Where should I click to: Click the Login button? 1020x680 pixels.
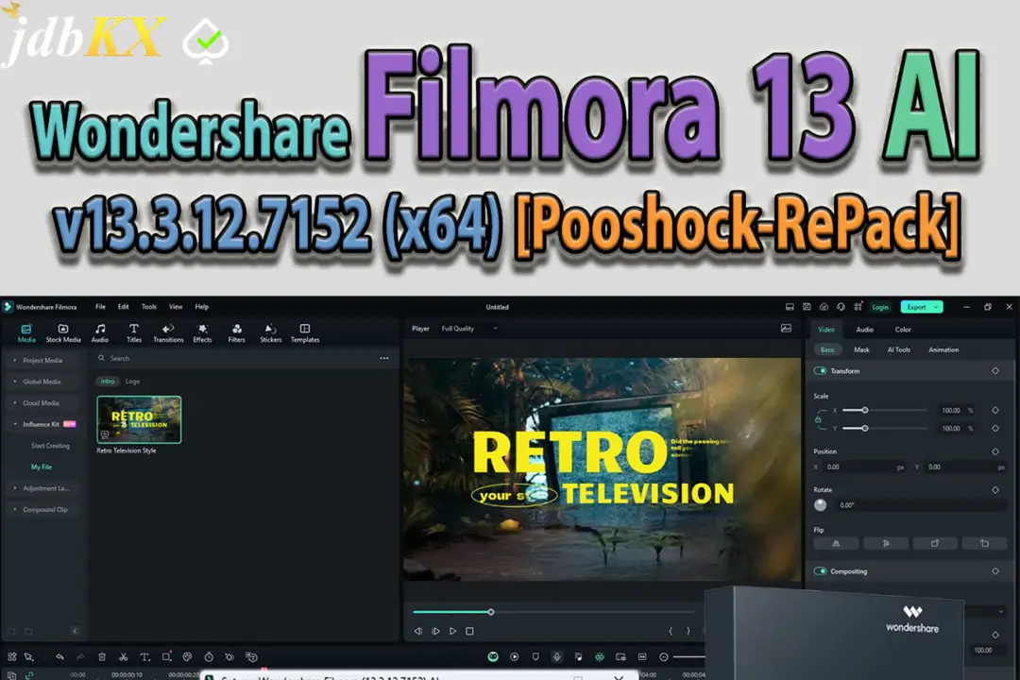[880, 307]
